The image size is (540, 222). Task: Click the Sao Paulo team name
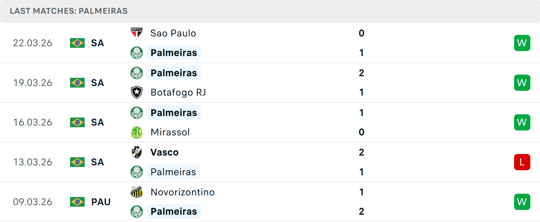[173, 33]
